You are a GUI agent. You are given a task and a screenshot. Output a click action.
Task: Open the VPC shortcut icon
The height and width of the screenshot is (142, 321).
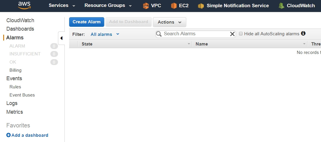[x=146, y=6]
